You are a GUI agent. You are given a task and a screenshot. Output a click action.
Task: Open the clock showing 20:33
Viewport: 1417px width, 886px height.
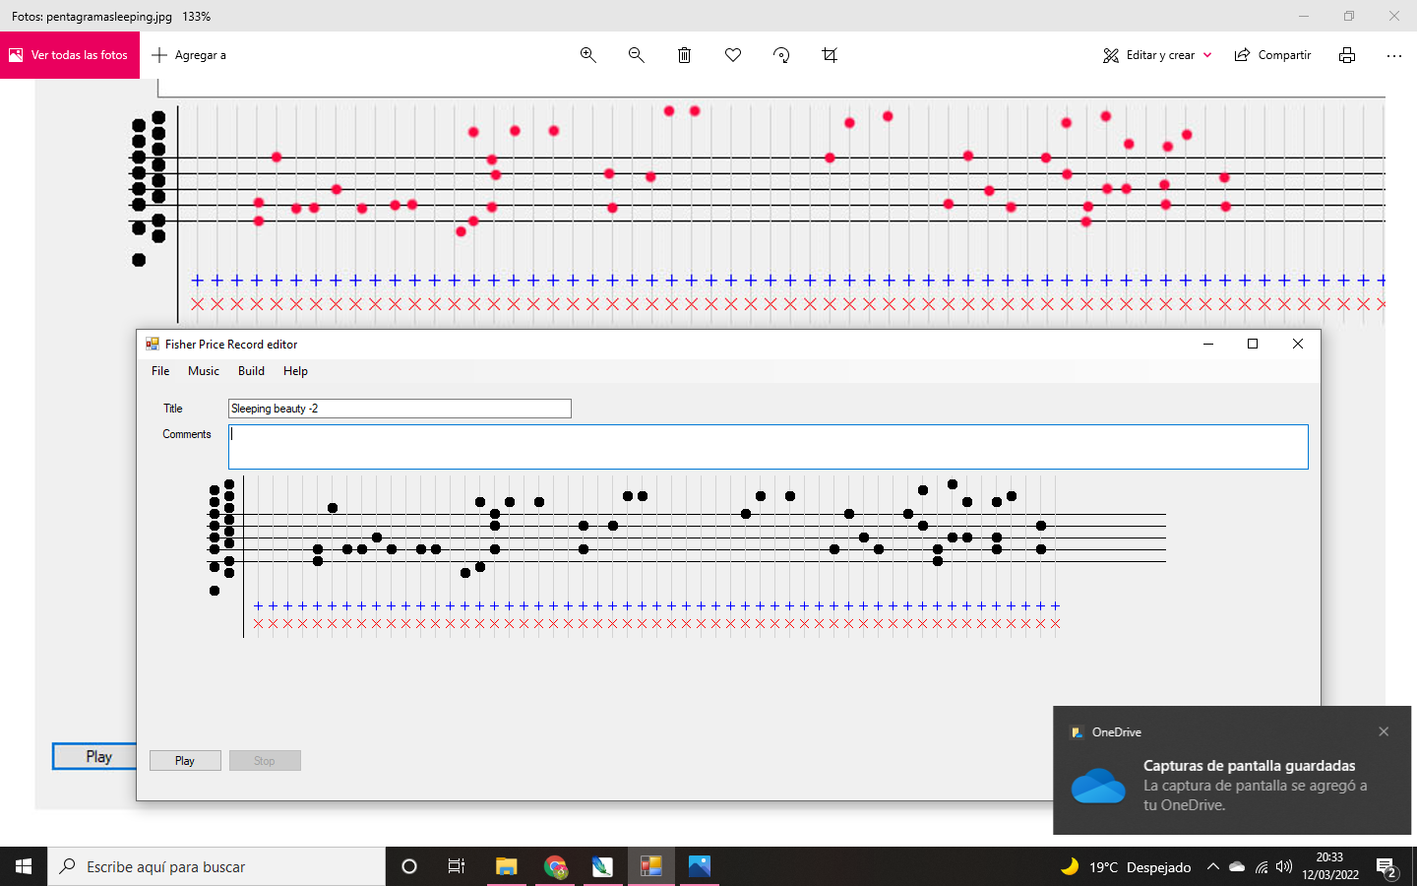tap(1330, 866)
